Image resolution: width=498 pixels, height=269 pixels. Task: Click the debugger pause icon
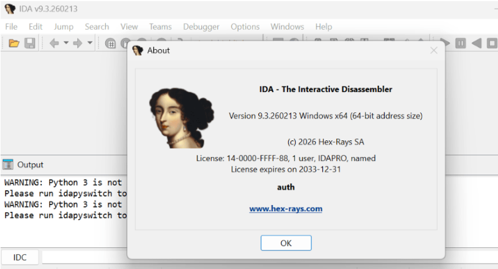tap(461, 43)
